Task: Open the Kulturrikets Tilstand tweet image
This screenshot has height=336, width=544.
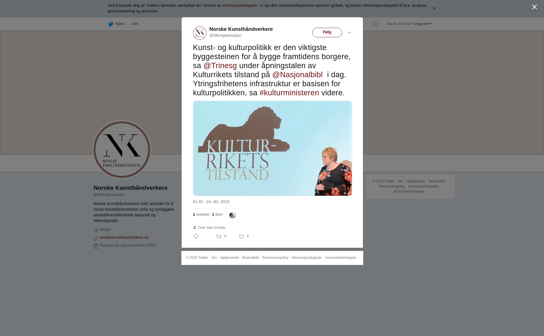Action: 273,148
